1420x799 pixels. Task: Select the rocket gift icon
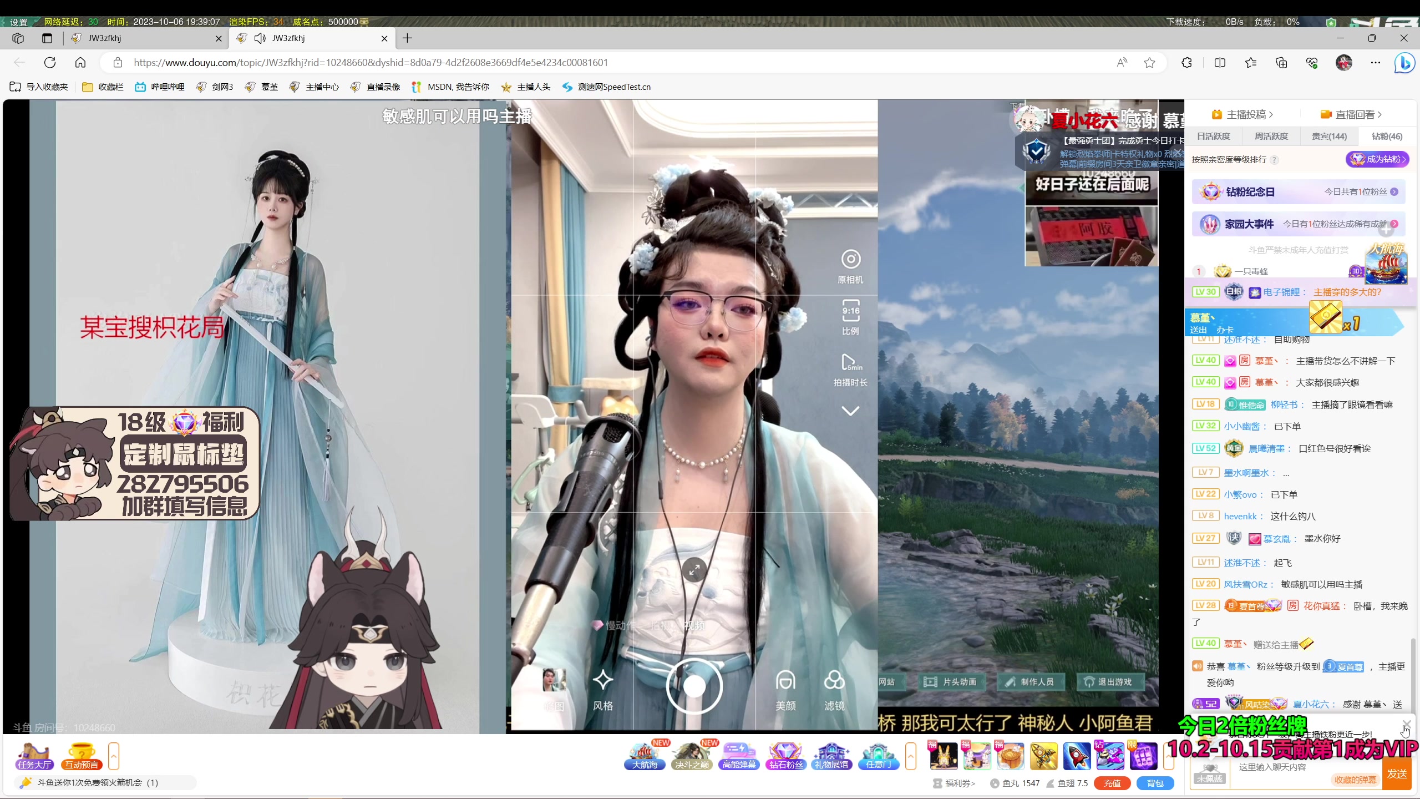1077,757
